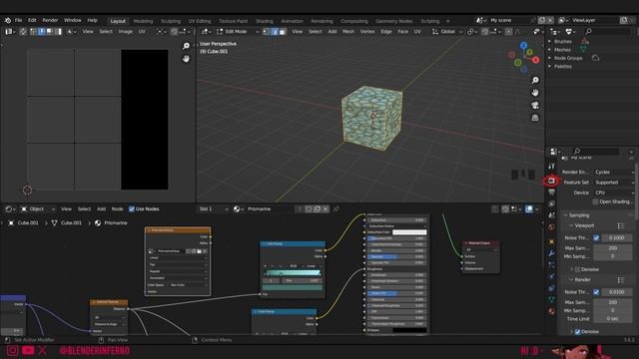Screen dimensions: 639x359
Task: Toggle Viewport Noise Threshold checkbox
Action: (596, 237)
